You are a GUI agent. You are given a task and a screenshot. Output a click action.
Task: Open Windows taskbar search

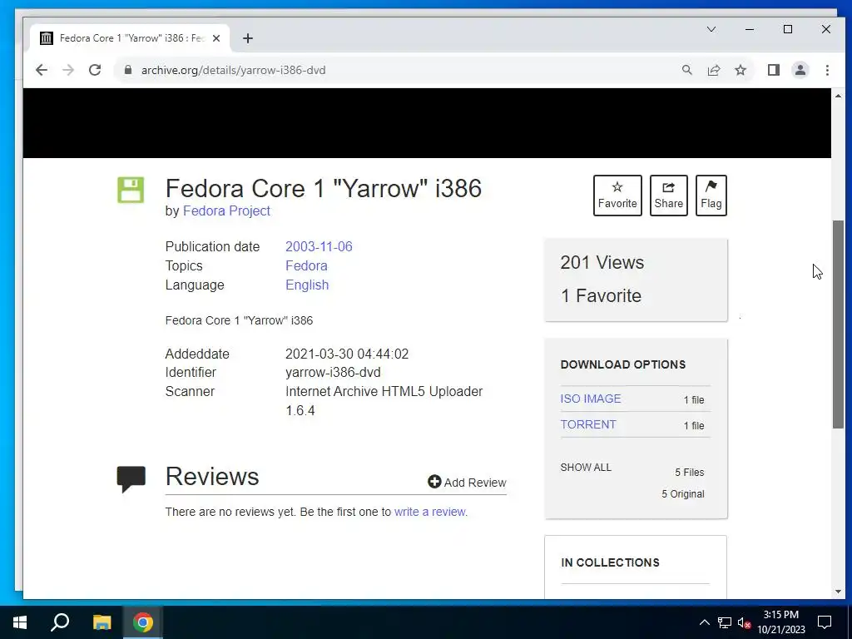coord(60,622)
